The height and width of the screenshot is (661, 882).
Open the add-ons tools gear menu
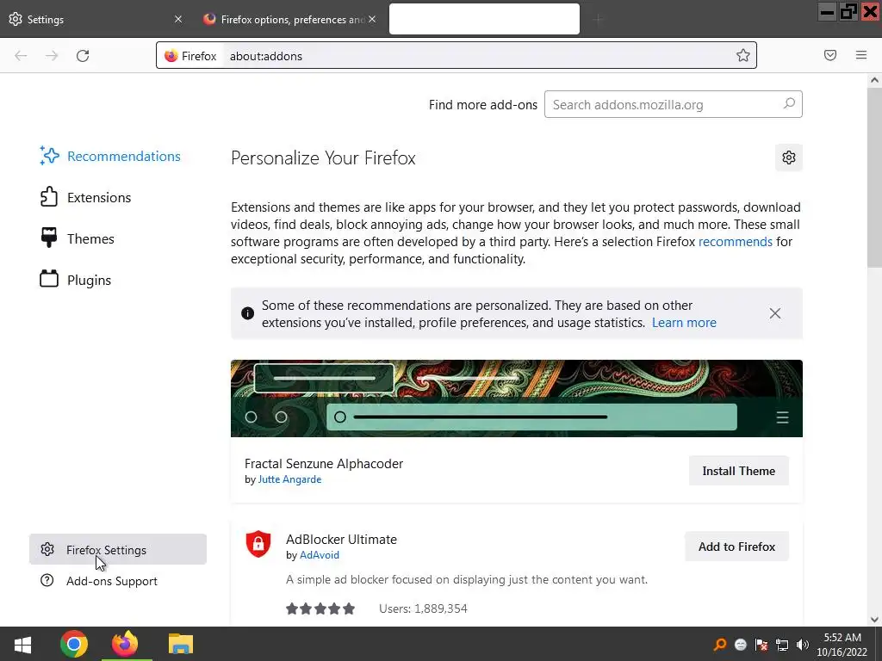pos(789,158)
